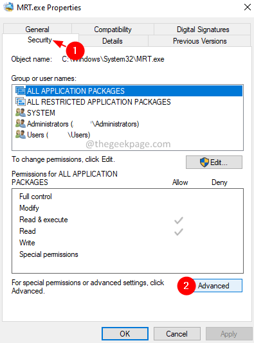254x343 pixels.
Task: Click the ALL APPLICATION PACKAGES group icon
Action: tap(21, 91)
